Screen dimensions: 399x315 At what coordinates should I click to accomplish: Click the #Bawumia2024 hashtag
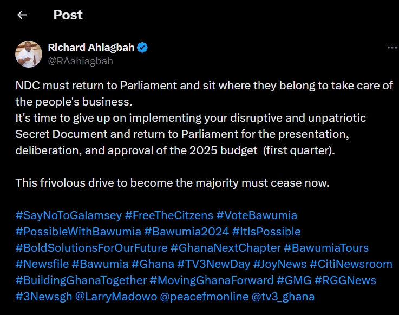click(x=186, y=232)
